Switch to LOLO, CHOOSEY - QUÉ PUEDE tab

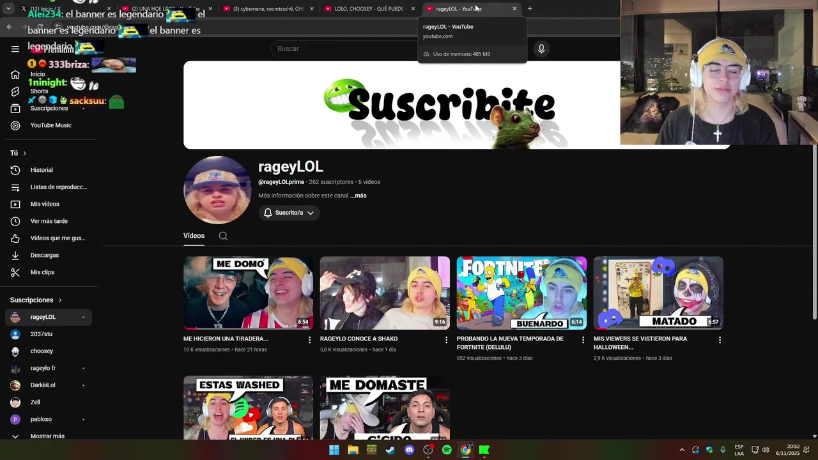pos(371,8)
